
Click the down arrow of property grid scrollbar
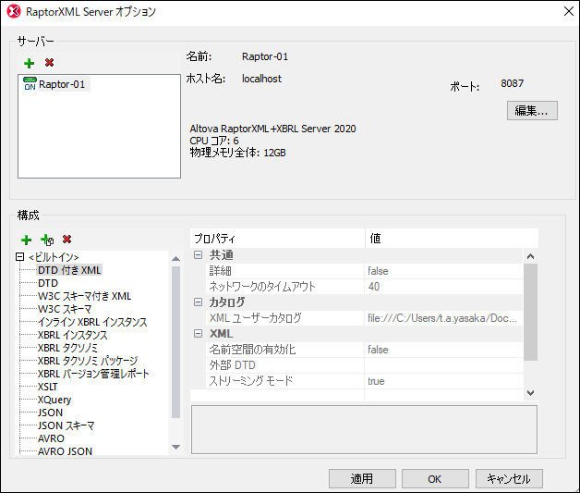[x=530, y=393]
